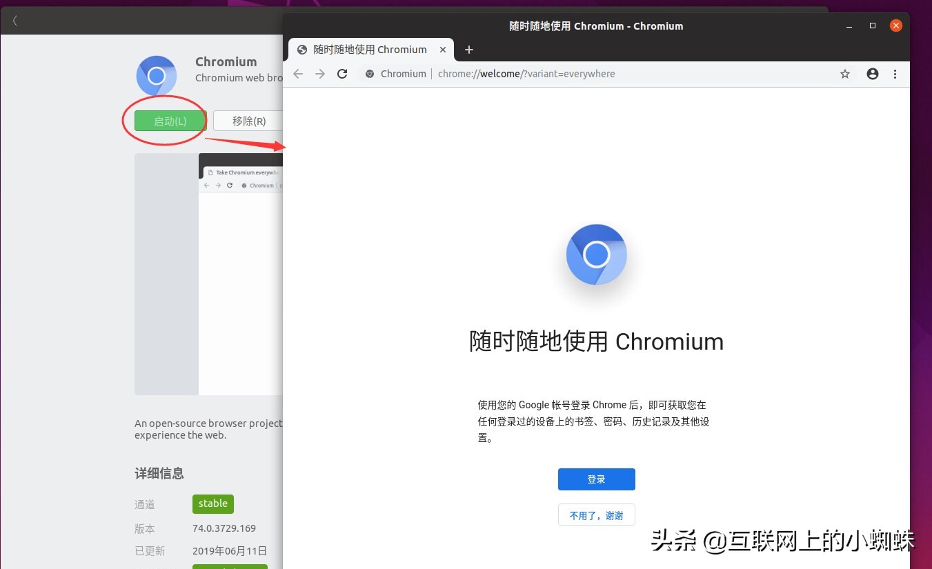The height and width of the screenshot is (569, 932).
Task: Minimize the Chromium window
Action: pos(849,26)
